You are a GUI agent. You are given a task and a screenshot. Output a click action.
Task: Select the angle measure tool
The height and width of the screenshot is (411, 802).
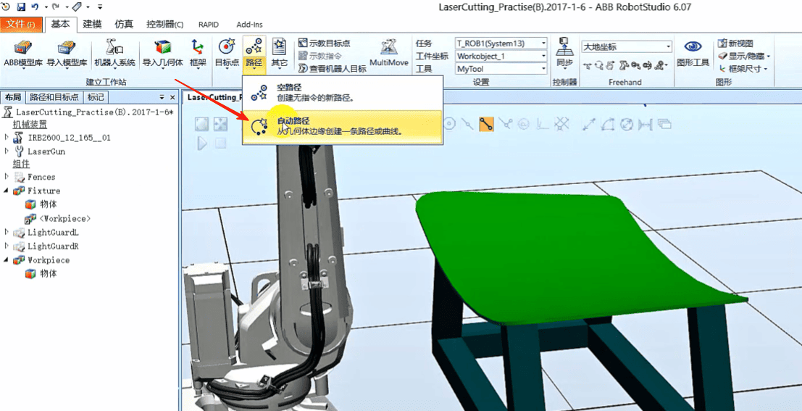coord(609,124)
